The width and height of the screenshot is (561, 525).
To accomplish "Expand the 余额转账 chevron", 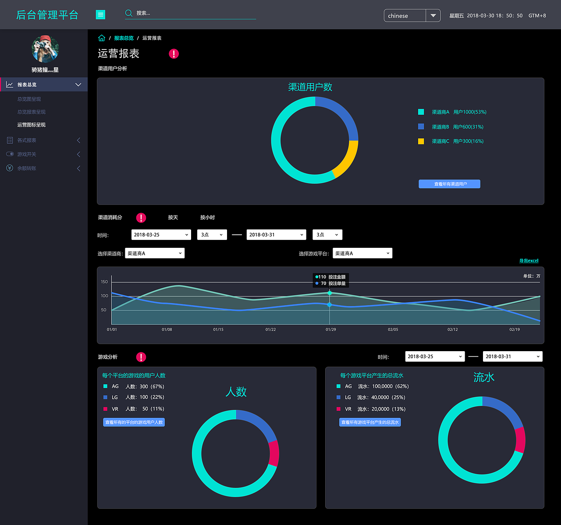I will click(x=78, y=168).
